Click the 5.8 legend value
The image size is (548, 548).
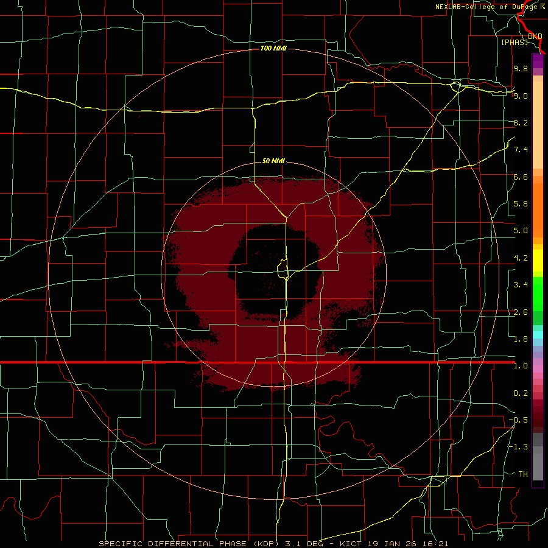click(521, 204)
